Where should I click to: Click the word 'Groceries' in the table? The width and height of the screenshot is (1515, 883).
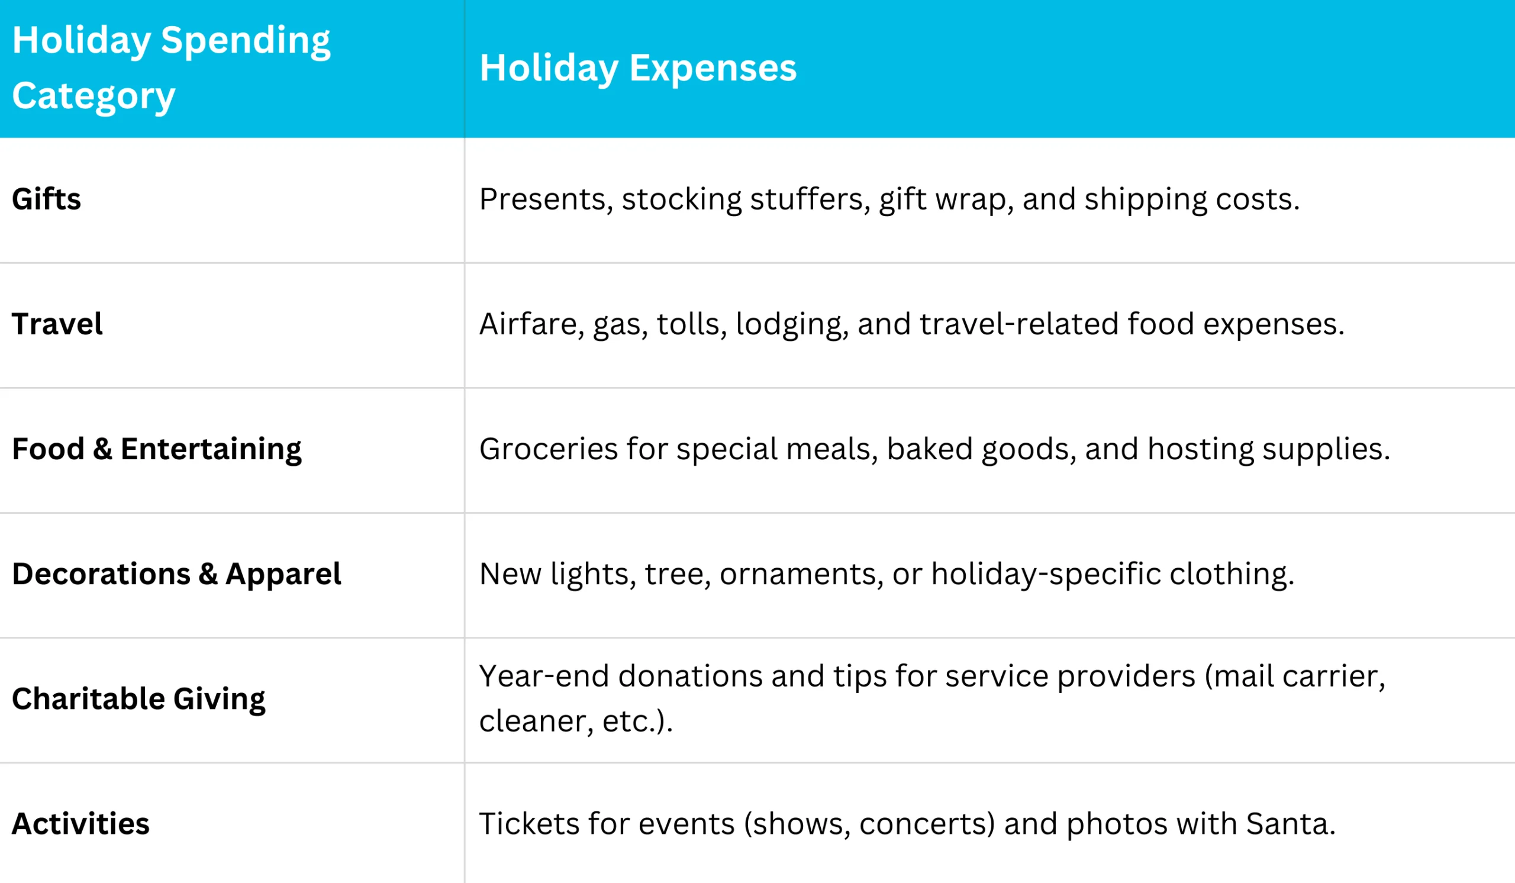point(548,449)
